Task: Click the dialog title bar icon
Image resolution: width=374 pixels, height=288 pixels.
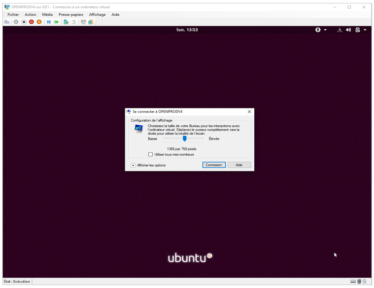Action: pyautogui.click(x=129, y=111)
